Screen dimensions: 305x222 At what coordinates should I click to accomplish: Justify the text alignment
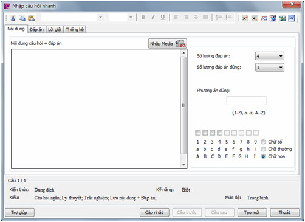205,18
